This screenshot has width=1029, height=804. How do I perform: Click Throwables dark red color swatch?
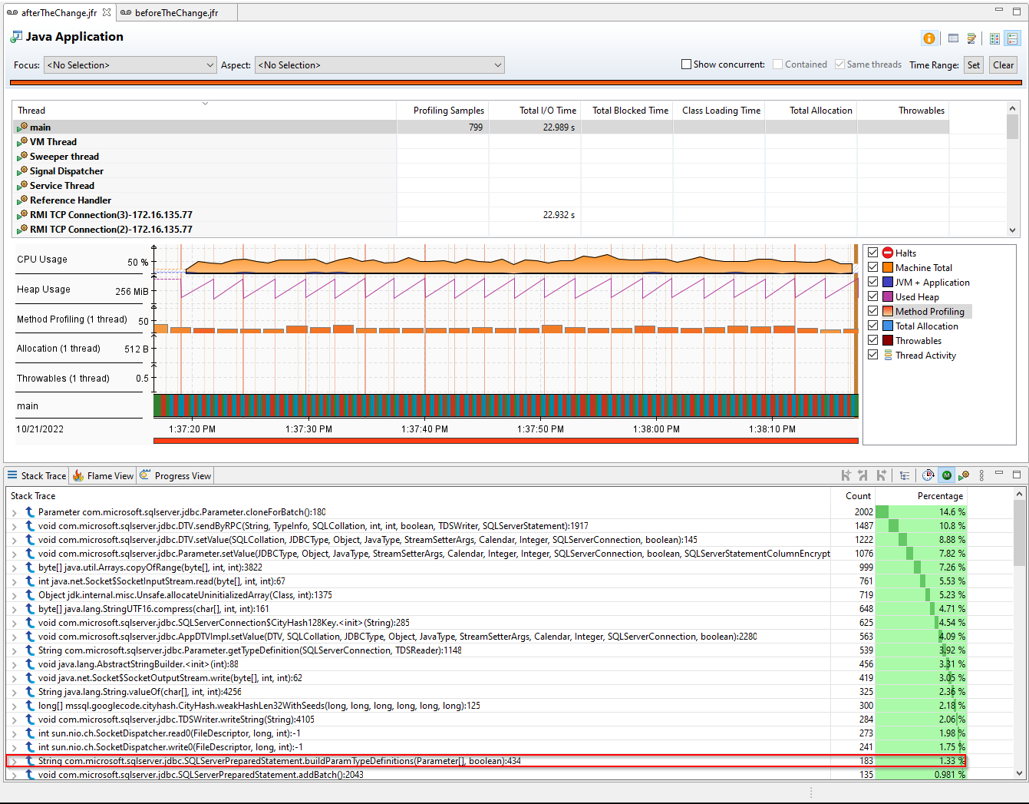[x=888, y=340]
